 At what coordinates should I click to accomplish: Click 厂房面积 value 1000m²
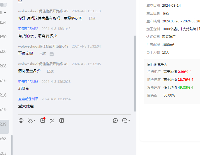[x=168, y=45]
